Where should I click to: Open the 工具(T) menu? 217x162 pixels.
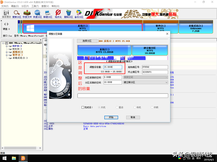(35, 6)
